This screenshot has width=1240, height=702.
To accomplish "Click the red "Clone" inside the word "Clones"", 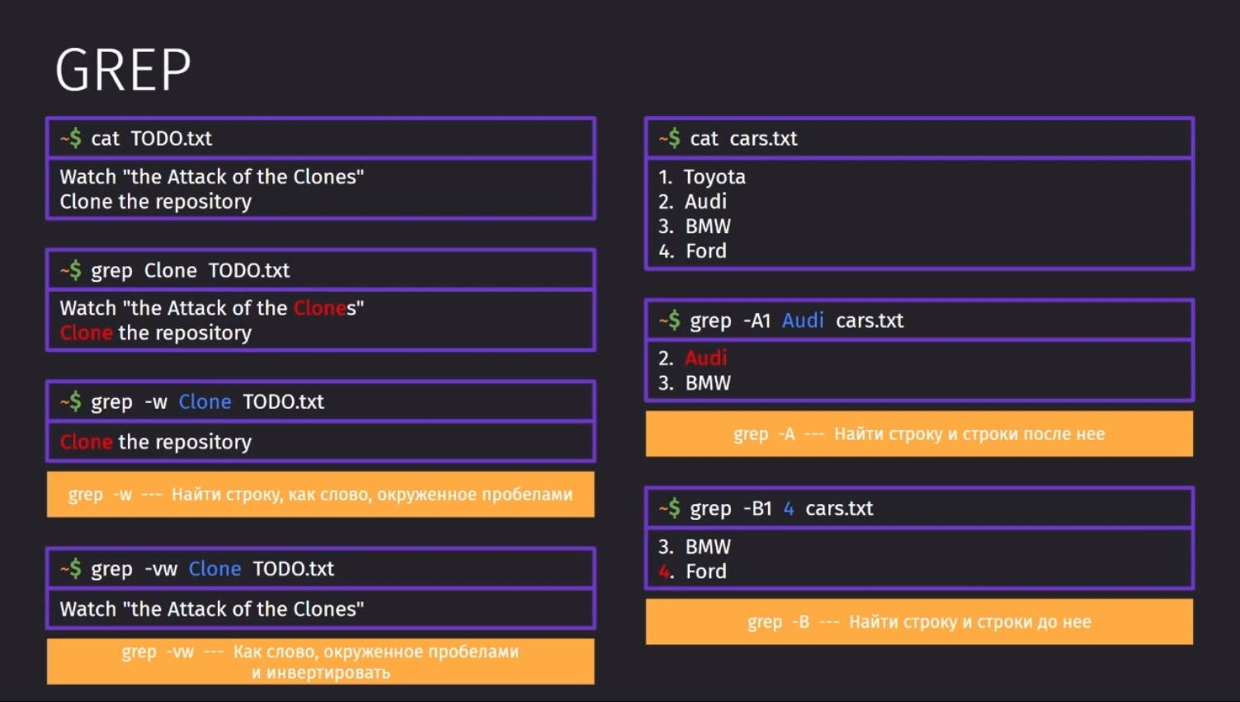I will tap(319, 308).
